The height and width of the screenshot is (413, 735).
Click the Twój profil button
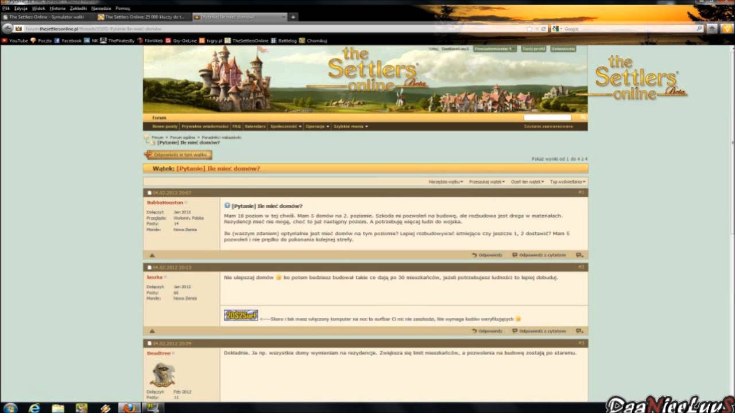coord(533,49)
